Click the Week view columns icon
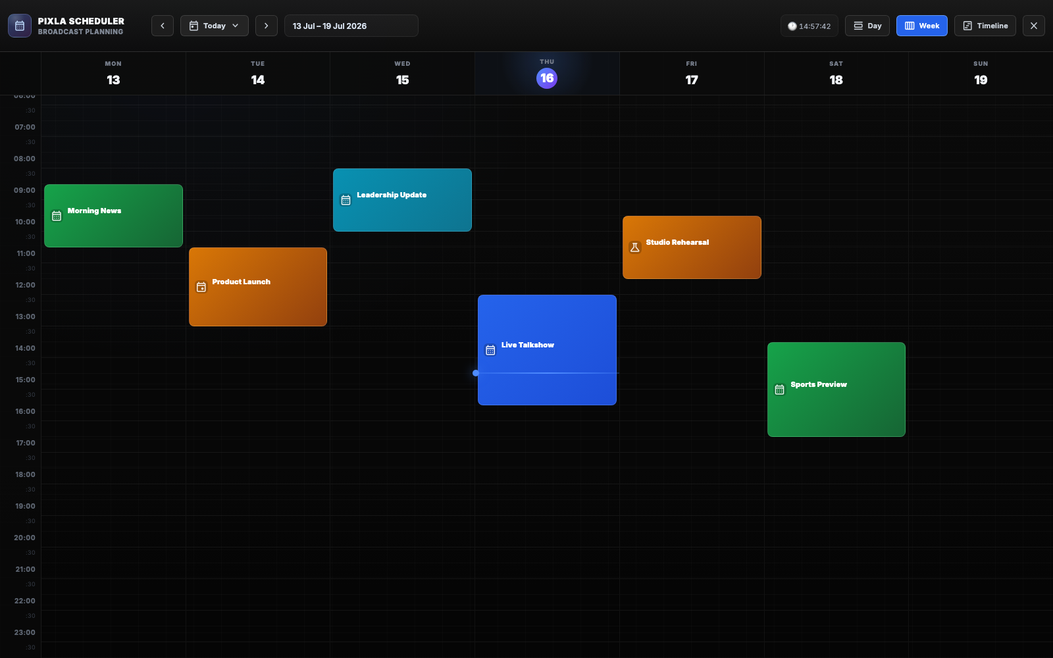Image resolution: width=1053 pixels, height=658 pixels. [910, 26]
